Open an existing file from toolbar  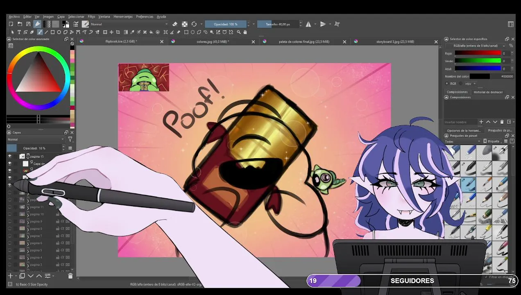click(x=20, y=24)
